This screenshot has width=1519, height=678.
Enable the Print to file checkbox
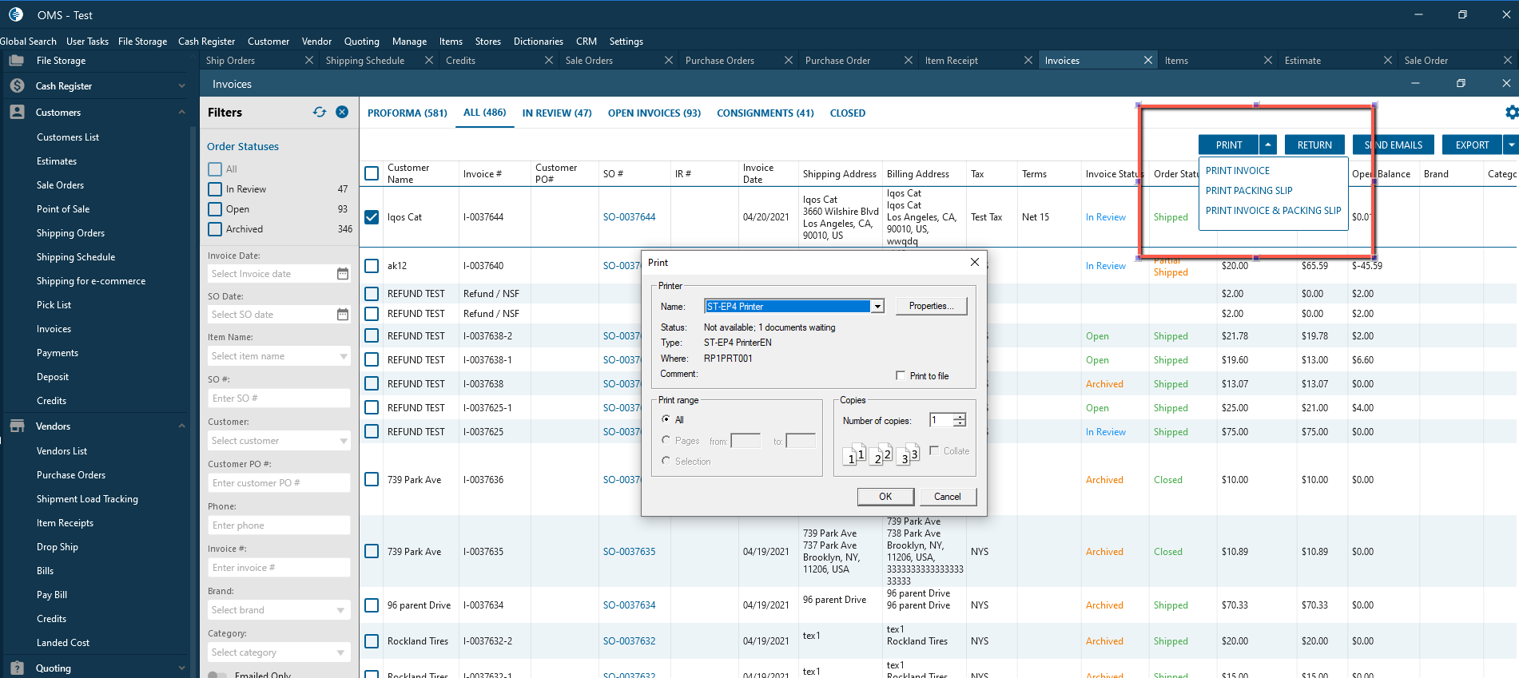pyautogui.click(x=901, y=376)
